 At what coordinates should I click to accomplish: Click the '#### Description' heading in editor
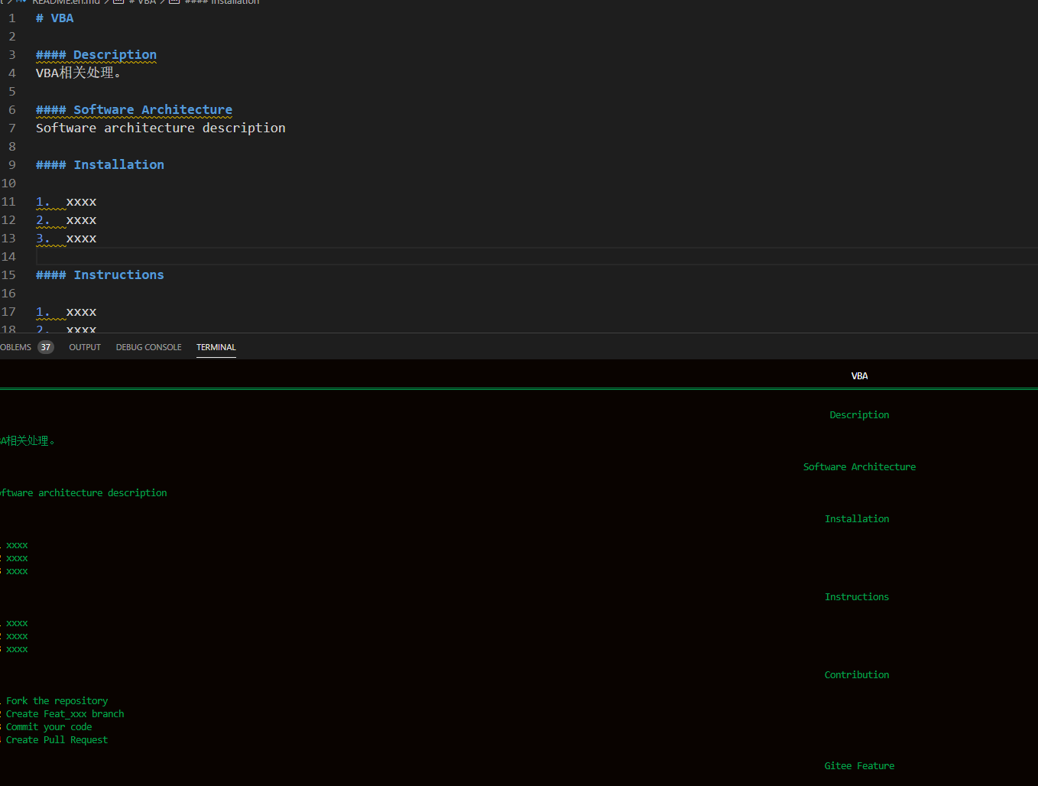pyautogui.click(x=96, y=55)
